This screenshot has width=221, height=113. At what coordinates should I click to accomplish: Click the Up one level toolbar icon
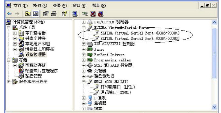click(x=28, y=14)
